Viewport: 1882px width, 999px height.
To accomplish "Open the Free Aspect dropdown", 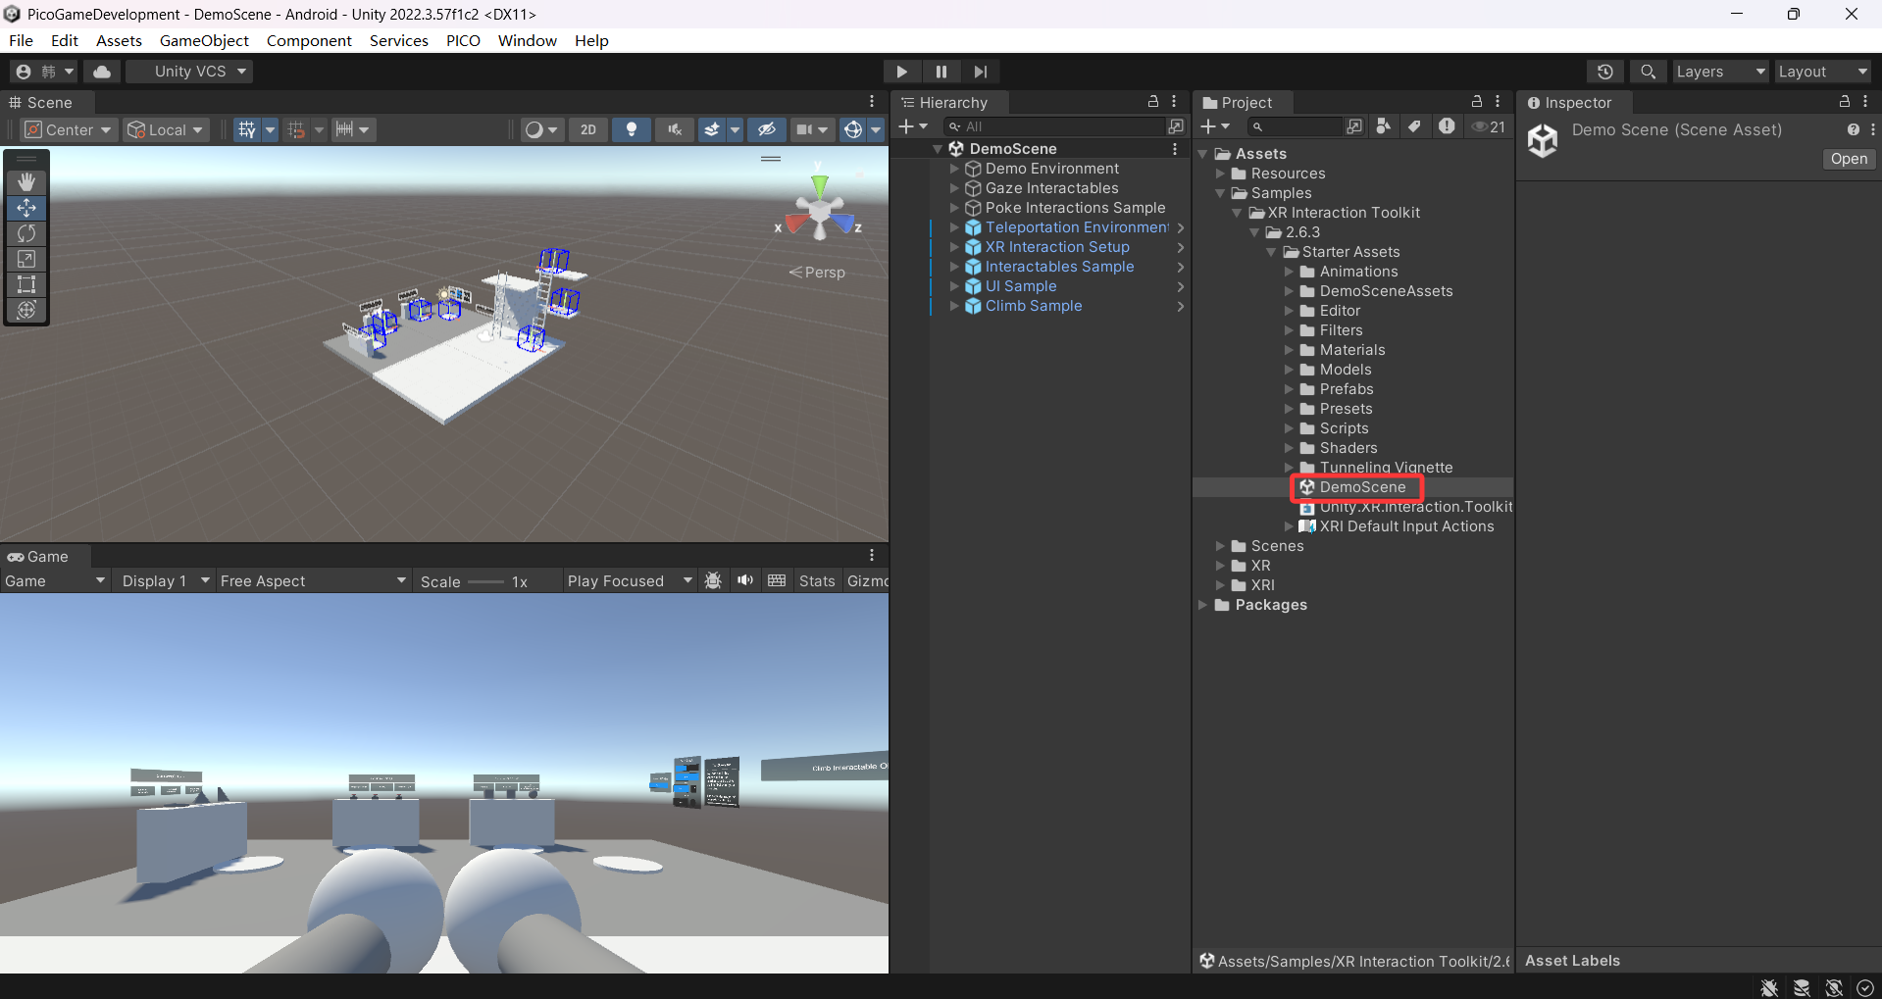I will coord(313,581).
